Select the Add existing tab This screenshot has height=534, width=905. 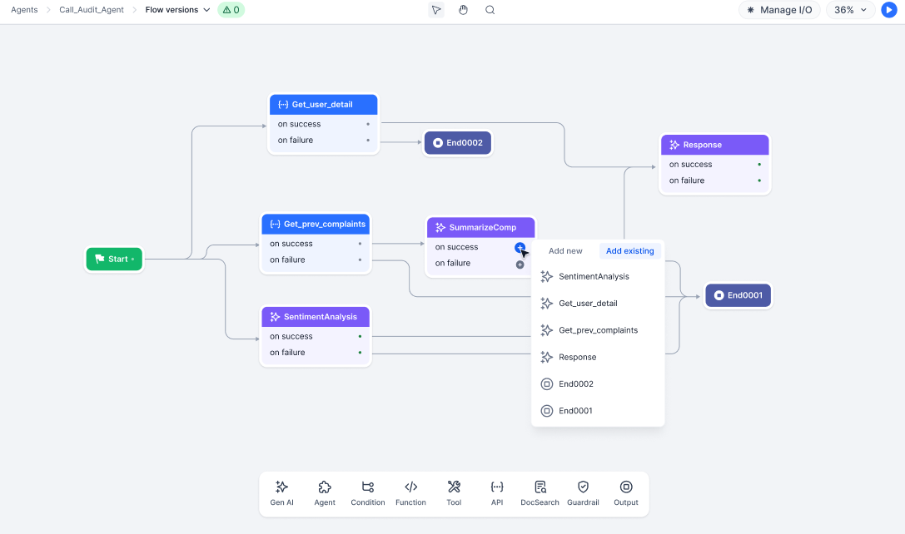point(629,251)
